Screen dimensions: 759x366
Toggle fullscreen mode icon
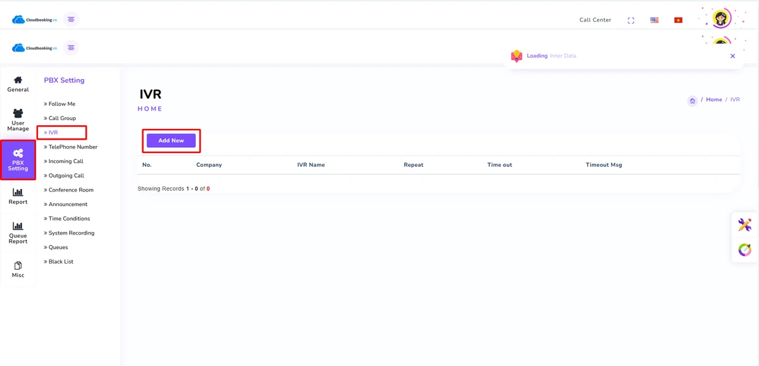pyautogui.click(x=631, y=20)
